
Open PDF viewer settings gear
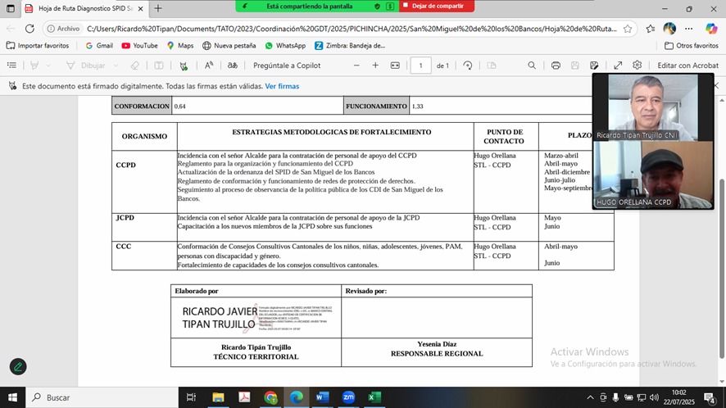click(x=638, y=65)
